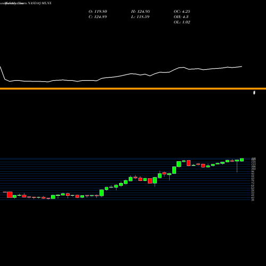The width and height of the screenshot is (266, 266).
Task: Click the first large red candlestick at left
Action: click(10, 195)
